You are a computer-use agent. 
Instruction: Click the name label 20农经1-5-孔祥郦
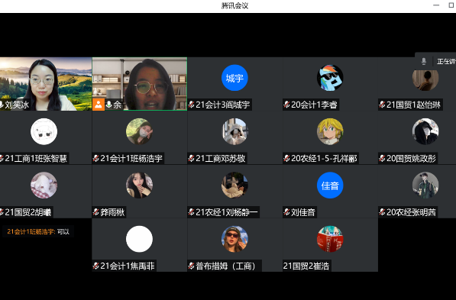point(324,159)
